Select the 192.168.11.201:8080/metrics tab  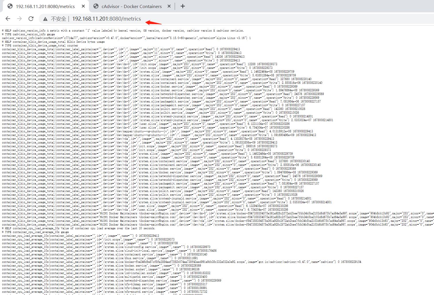(45, 6)
